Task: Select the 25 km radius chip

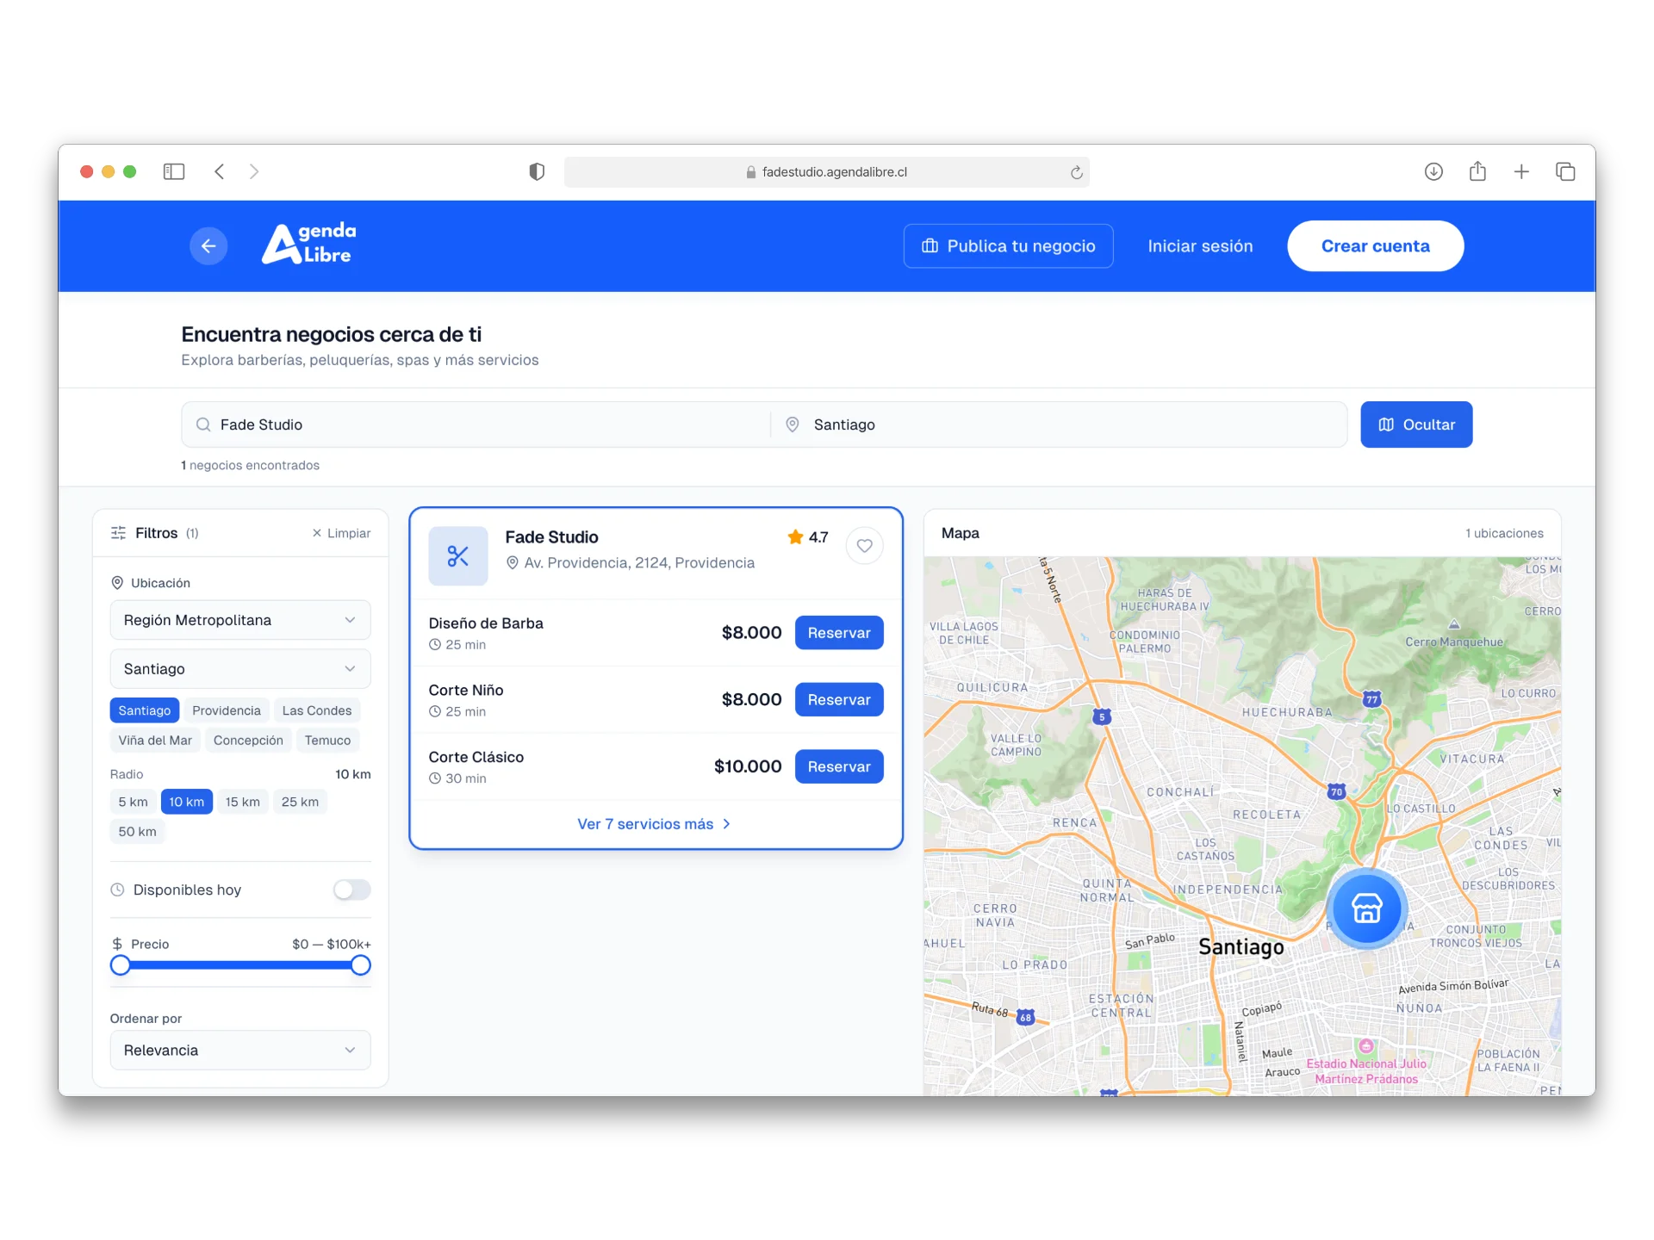Action: point(300,802)
